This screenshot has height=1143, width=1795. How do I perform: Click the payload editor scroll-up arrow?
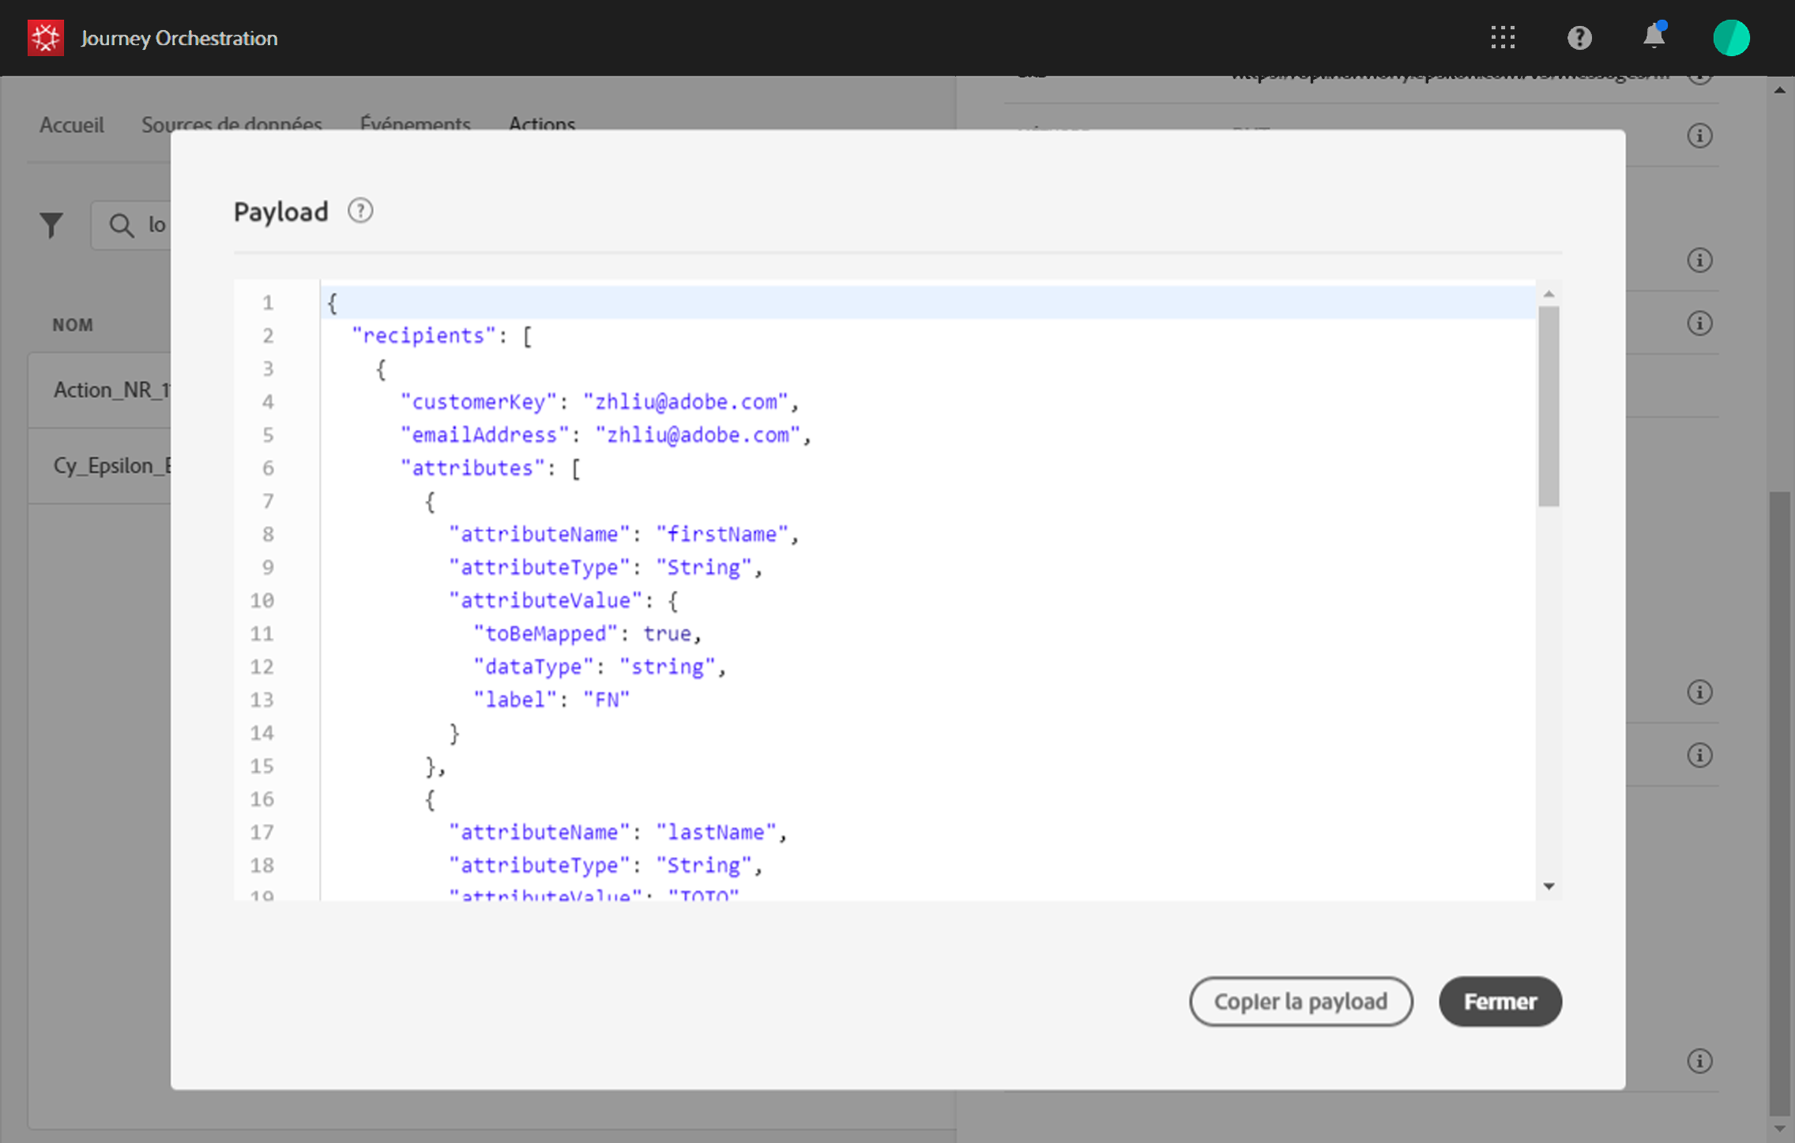coord(1549,294)
